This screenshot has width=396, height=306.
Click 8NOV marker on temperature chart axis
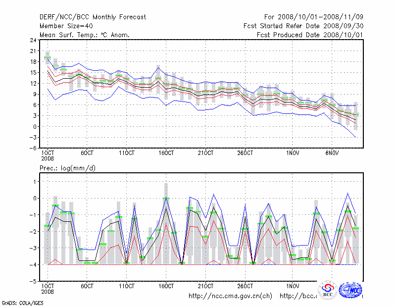[x=332, y=153]
